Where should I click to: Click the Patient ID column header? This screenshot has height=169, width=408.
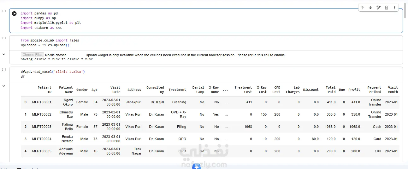coord(44,90)
